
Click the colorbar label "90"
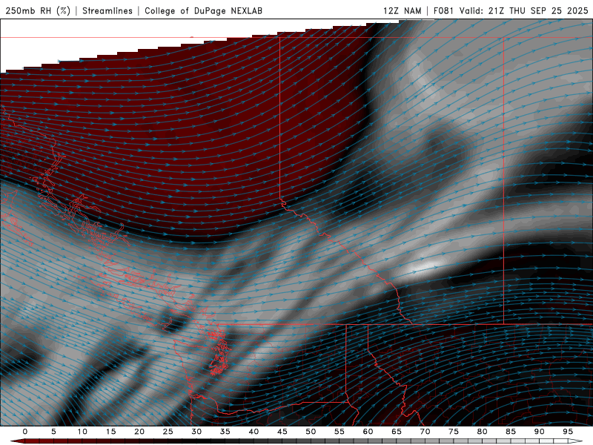coord(539,432)
